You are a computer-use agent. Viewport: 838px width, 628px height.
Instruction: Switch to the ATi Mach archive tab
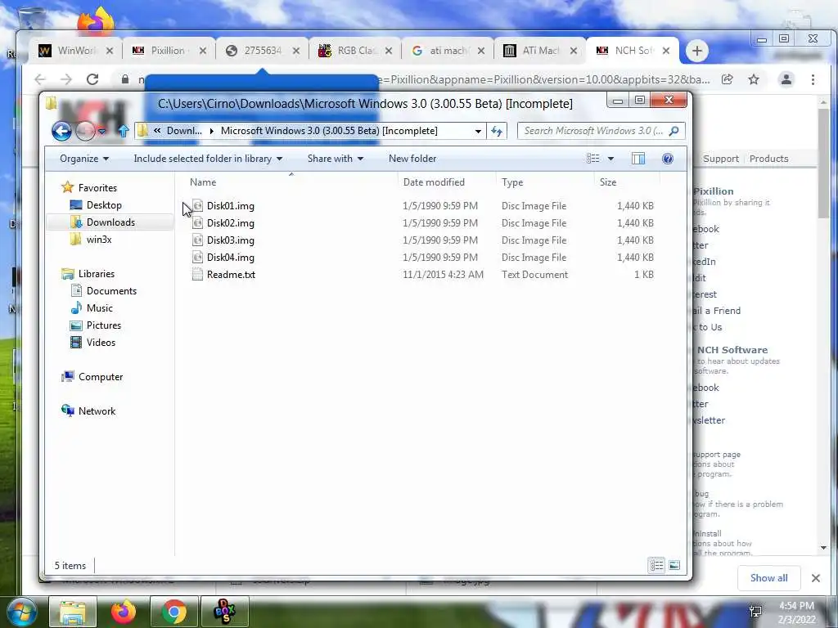click(x=541, y=51)
